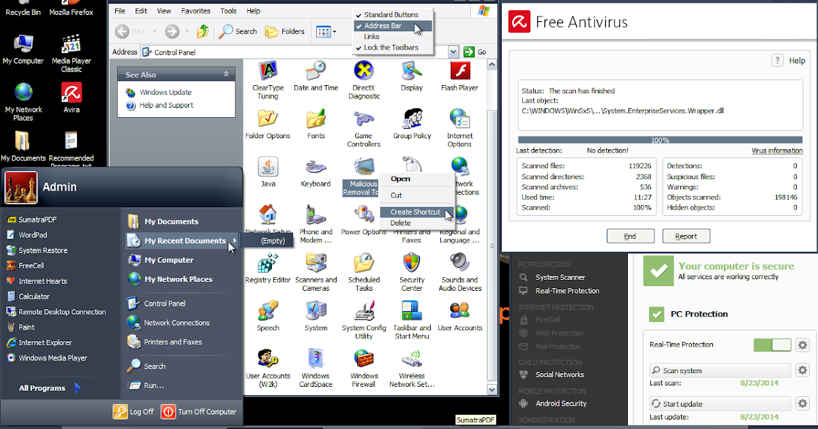Toggle the Real-Time Protection switch
The width and height of the screenshot is (818, 429).
click(772, 345)
